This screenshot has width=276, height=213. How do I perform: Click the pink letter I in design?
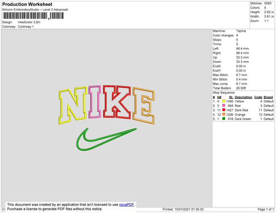(x=95, y=101)
